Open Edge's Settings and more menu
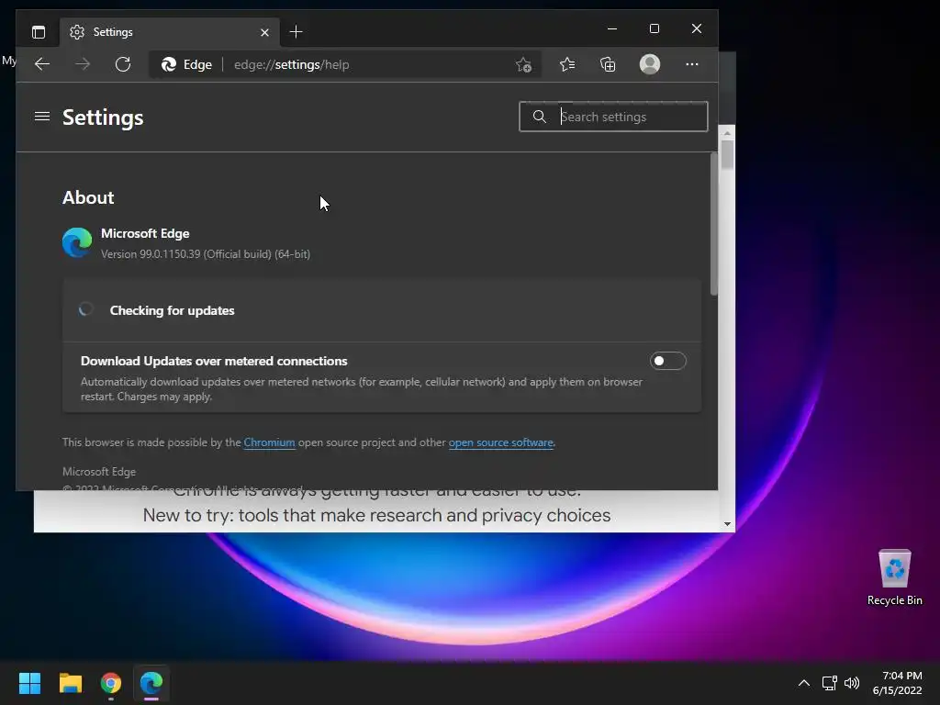Image resolution: width=940 pixels, height=705 pixels. [692, 64]
